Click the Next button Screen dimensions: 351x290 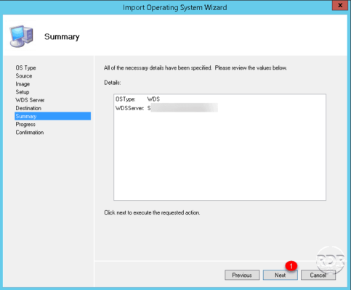coord(281,275)
